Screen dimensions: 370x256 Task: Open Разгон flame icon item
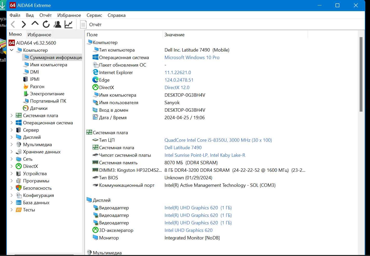[x=26, y=86]
